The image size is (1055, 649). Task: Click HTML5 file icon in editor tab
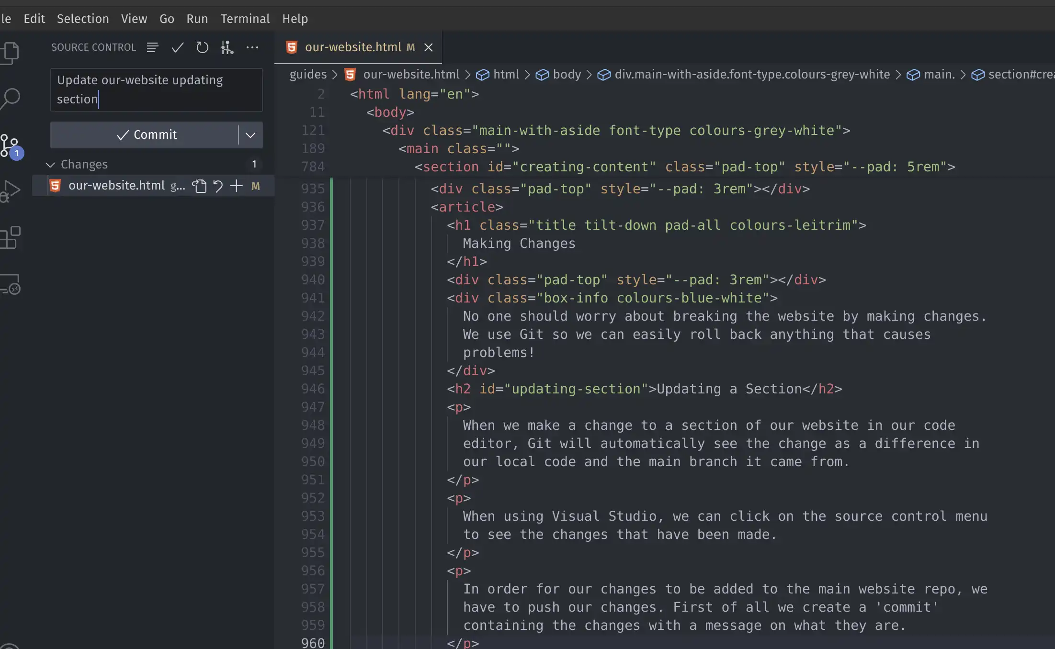coord(291,47)
